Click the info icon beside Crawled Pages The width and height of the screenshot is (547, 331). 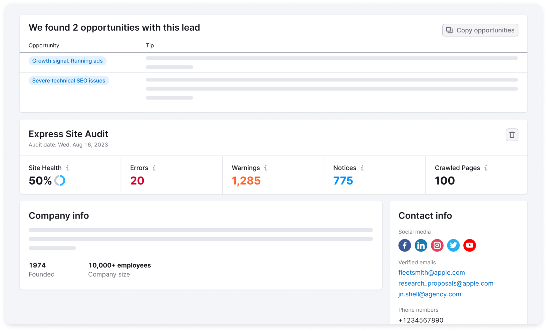click(x=486, y=168)
